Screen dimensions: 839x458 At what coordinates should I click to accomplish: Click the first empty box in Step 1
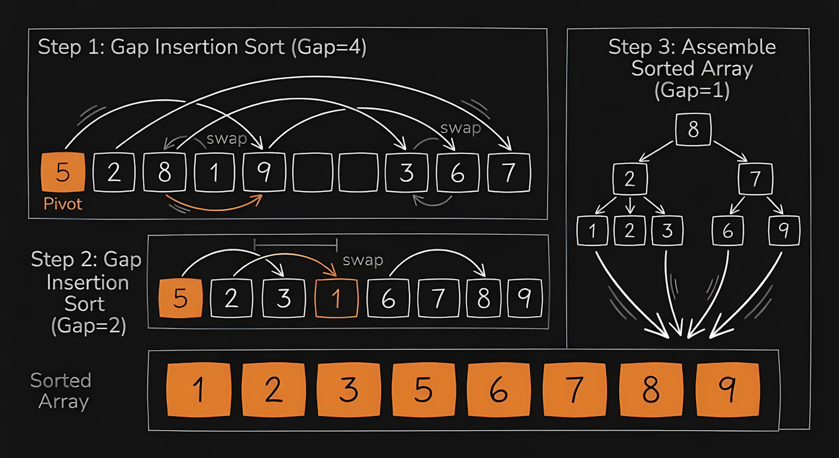tap(315, 173)
